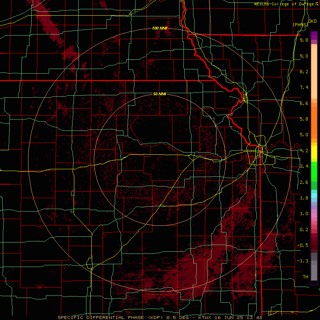Click the 0.2 scale value
320x320 pixels.
pyautogui.click(x=304, y=230)
